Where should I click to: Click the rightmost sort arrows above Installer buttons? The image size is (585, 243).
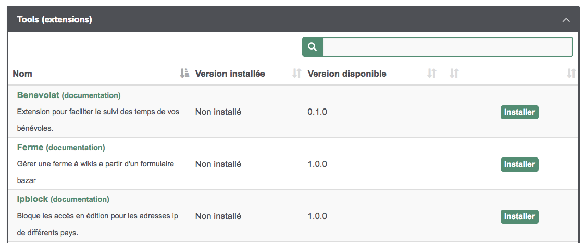(571, 74)
